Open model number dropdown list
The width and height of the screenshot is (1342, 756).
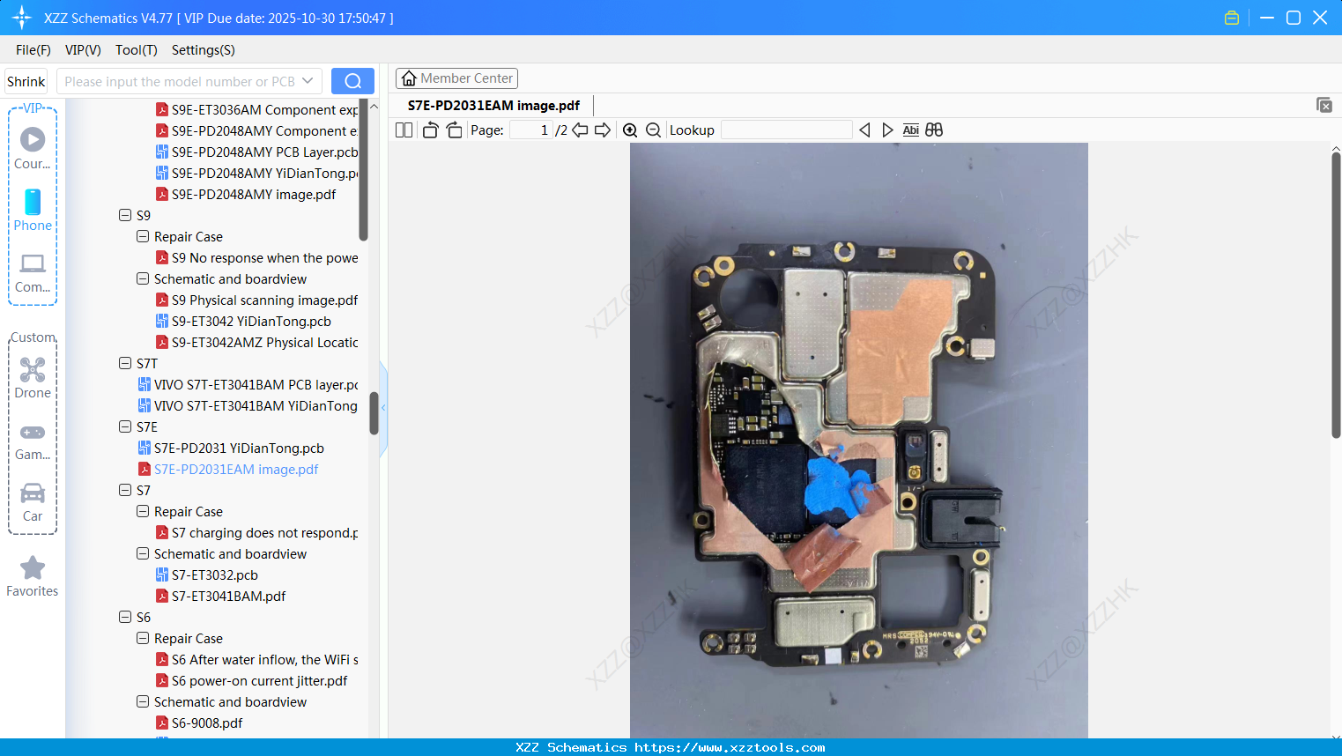click(308, 81)
